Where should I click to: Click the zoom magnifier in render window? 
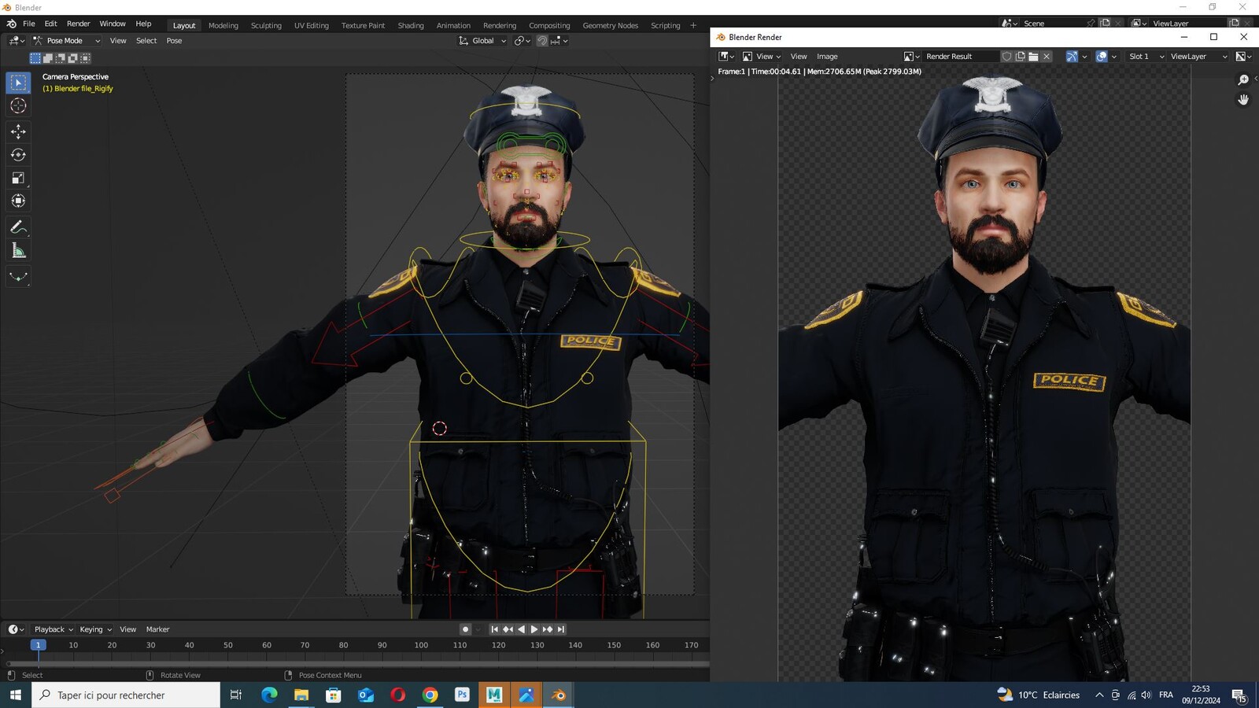click(x=1243, y=80)
